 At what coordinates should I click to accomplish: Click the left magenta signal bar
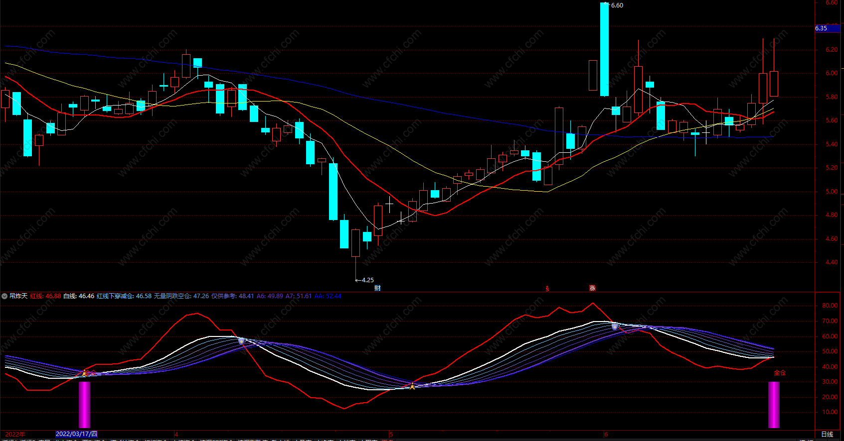[85, 405]
